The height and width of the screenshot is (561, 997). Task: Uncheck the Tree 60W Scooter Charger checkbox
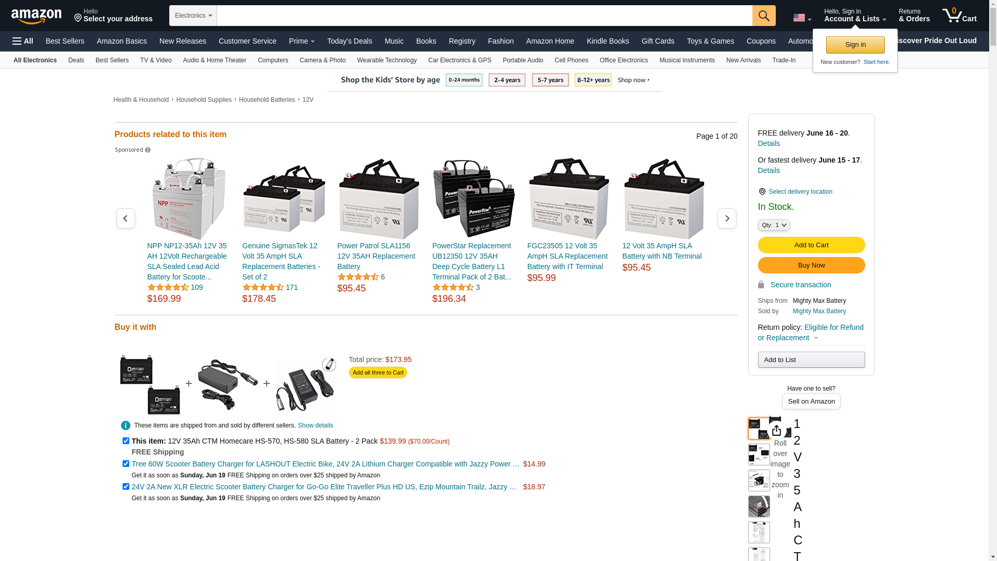[126, 464]
